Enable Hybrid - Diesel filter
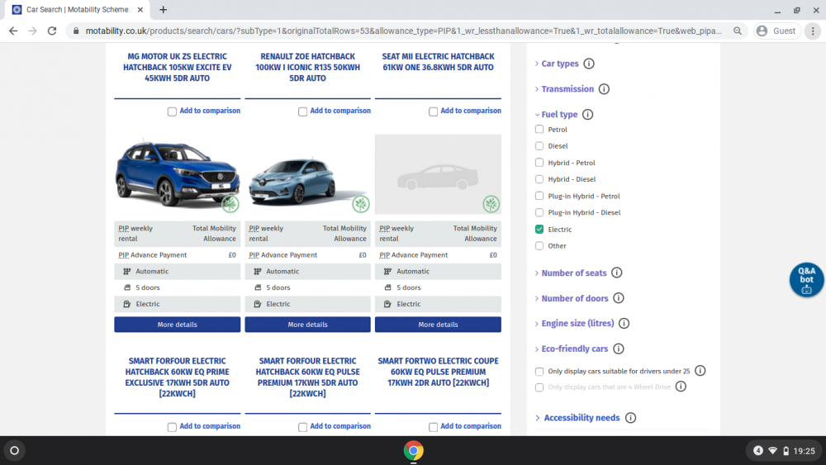The height and width of the screenshot is (465, 826). tap(539, 179)
